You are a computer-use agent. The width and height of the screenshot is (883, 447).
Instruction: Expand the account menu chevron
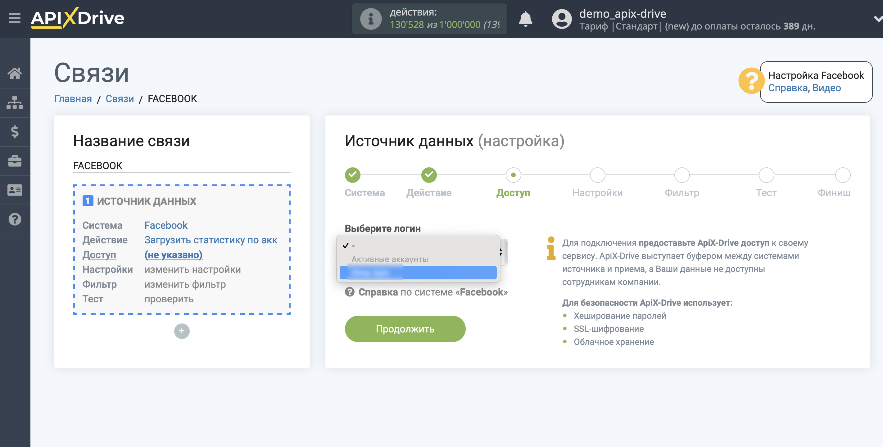click(878, 19)
